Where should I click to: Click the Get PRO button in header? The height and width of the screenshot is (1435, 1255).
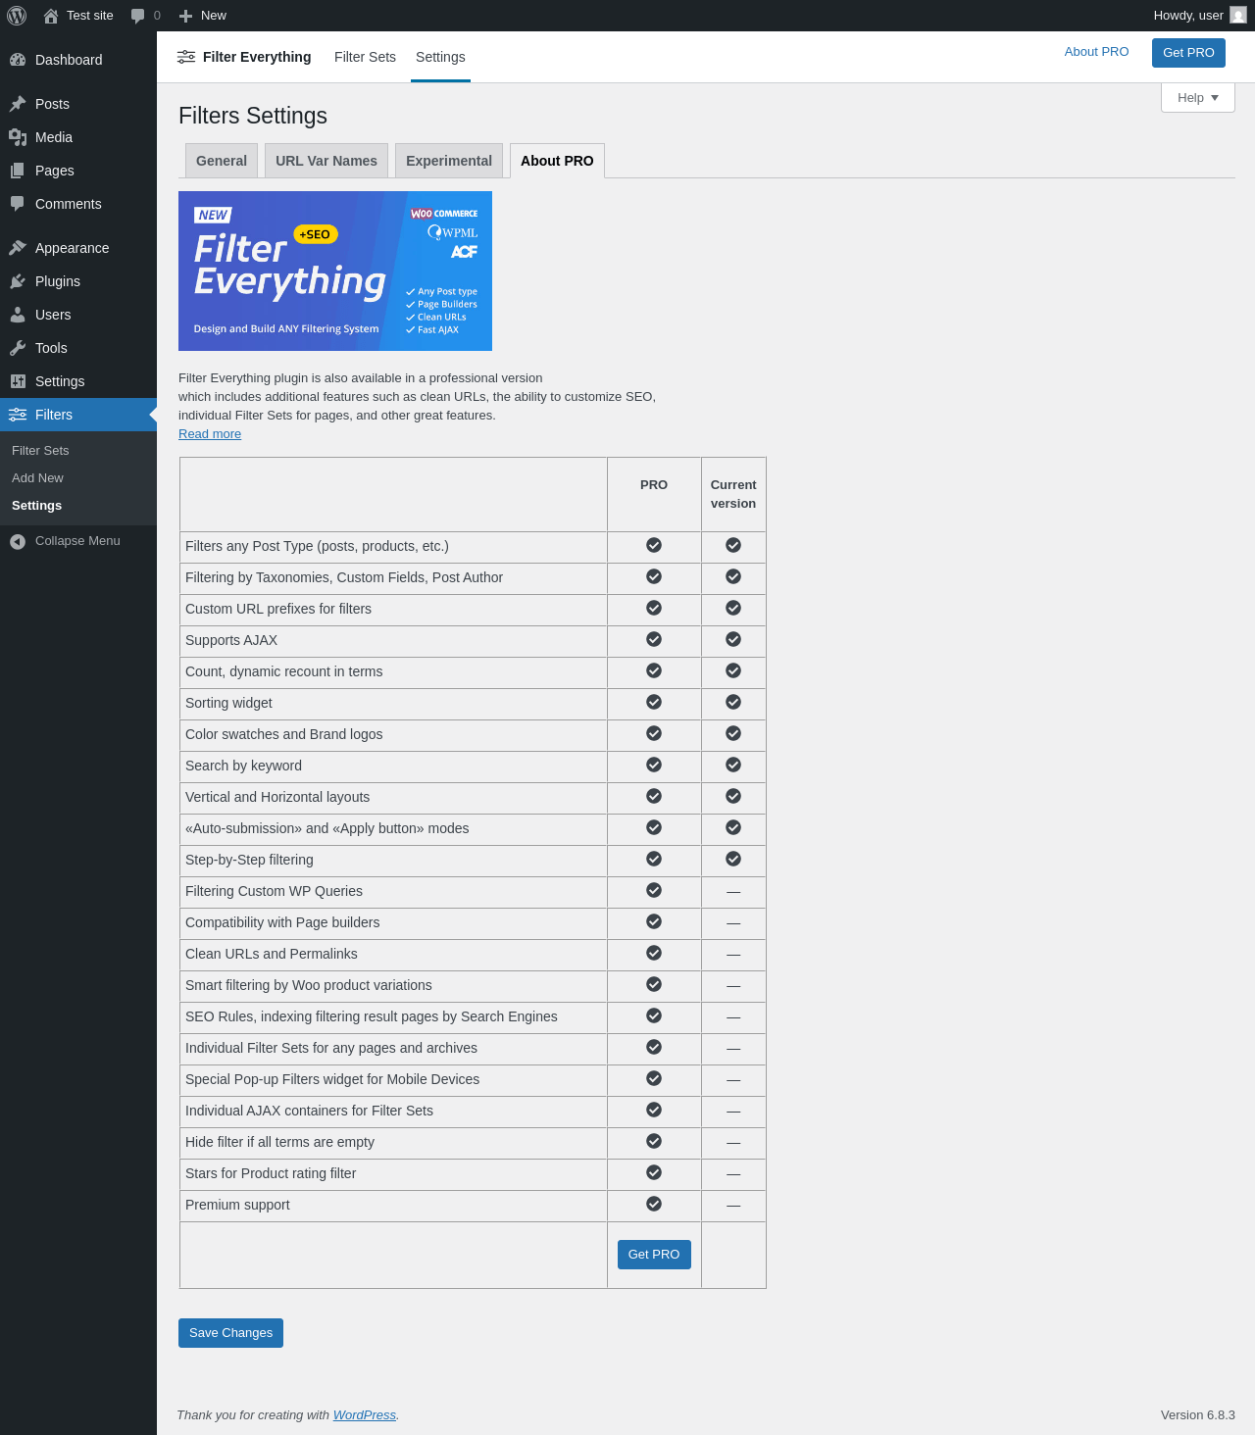[x=1188, y=53]
